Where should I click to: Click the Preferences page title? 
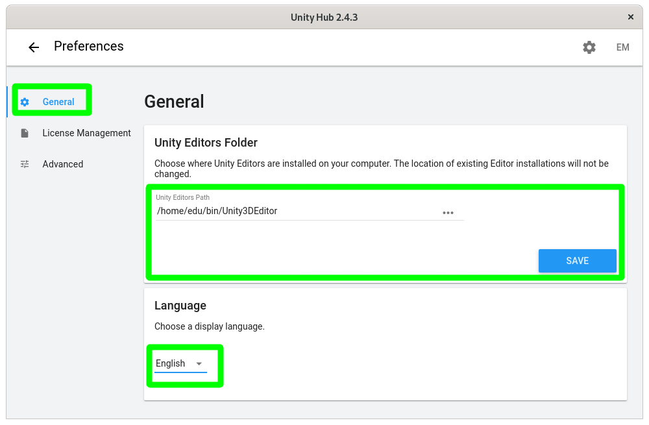[x=88, y=46]
